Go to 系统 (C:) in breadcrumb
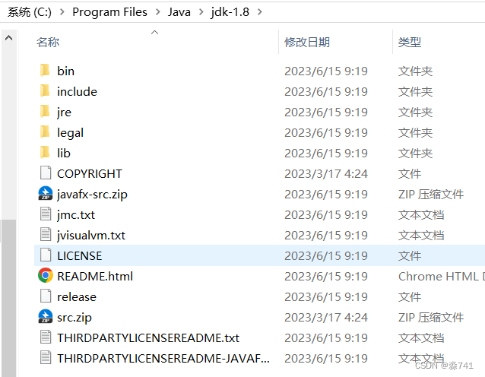The height and width of the screenshot is (377, 485). 30,12
